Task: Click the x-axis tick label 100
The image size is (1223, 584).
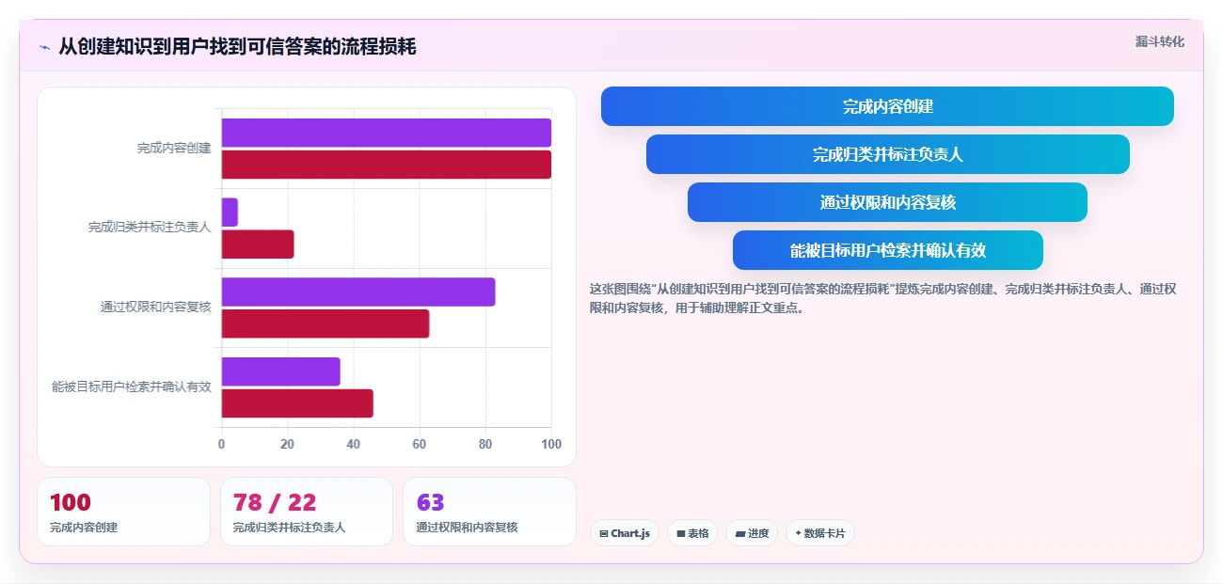Action: (551, 444)
